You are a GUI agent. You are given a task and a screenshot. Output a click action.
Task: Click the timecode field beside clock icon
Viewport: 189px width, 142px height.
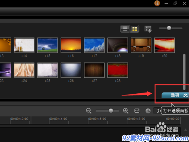157,111
